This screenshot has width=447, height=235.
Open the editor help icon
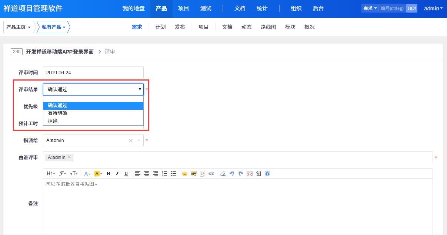[x=267, y=174]
